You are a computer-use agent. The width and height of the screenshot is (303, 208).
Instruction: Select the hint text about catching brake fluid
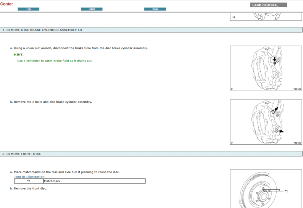point(55,61)
